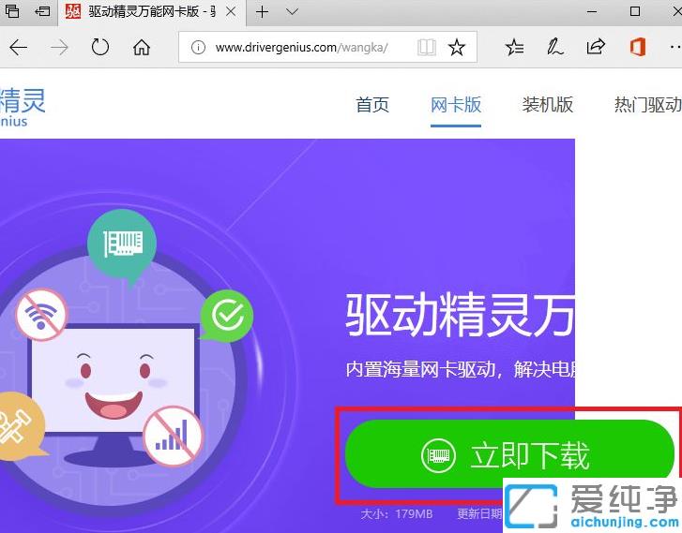Open the 热门驱动 navigation item

click(647, 105)
